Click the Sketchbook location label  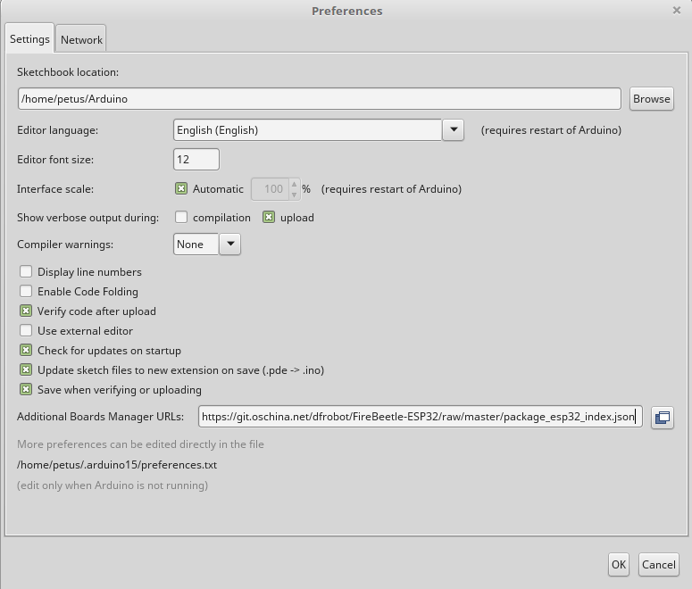click(x=68, y=72)
